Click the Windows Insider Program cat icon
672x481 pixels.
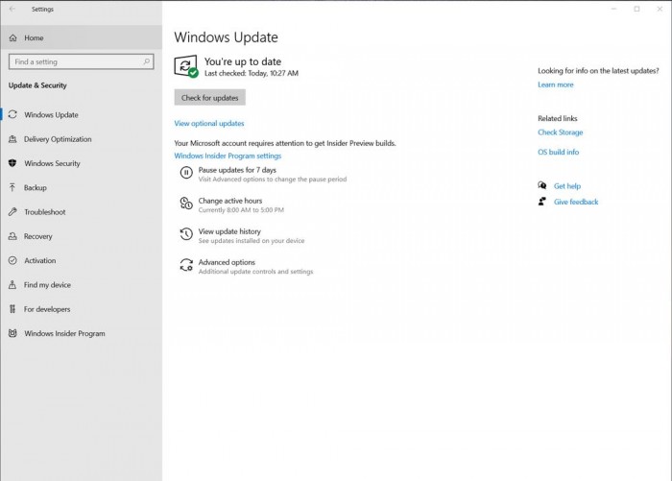click(x=12, y=333)
